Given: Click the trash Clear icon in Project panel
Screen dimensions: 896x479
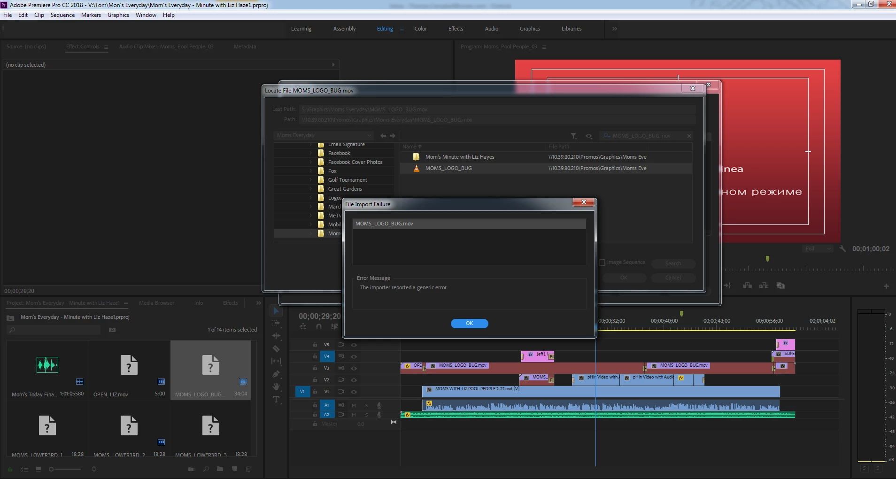Looking at the screenshot, I should tap(248, 469).
